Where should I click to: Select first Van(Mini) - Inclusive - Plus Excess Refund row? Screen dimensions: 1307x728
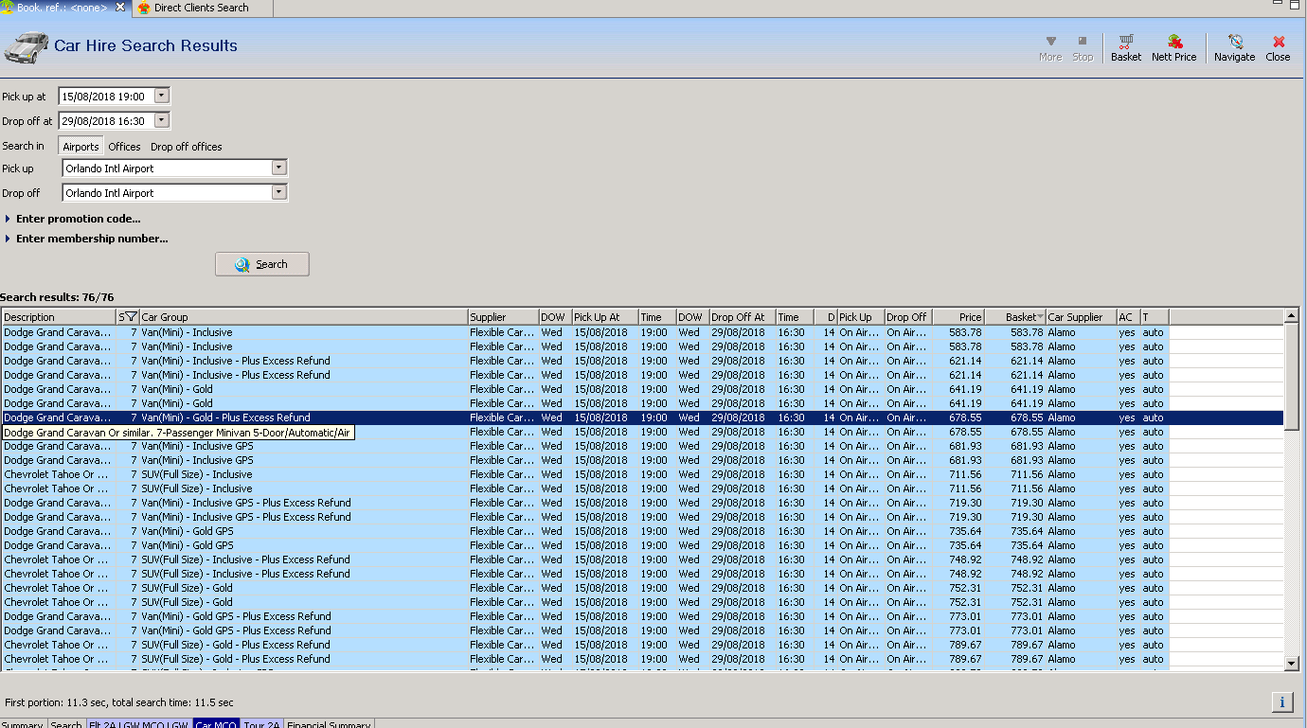coord(642,361)
